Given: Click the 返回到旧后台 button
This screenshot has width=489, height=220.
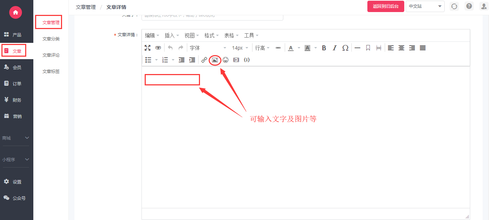Looking at the screenshot, I should 385,6.
